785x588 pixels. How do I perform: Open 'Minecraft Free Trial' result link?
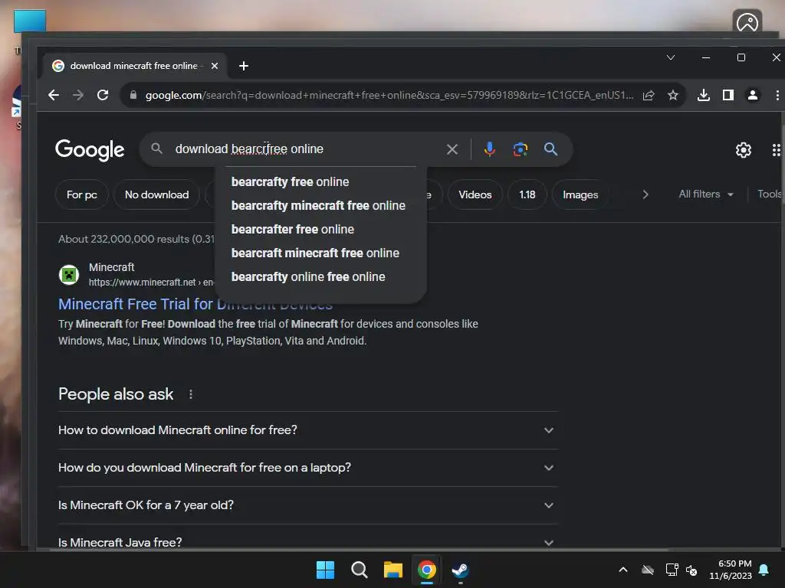click(195, 304)
